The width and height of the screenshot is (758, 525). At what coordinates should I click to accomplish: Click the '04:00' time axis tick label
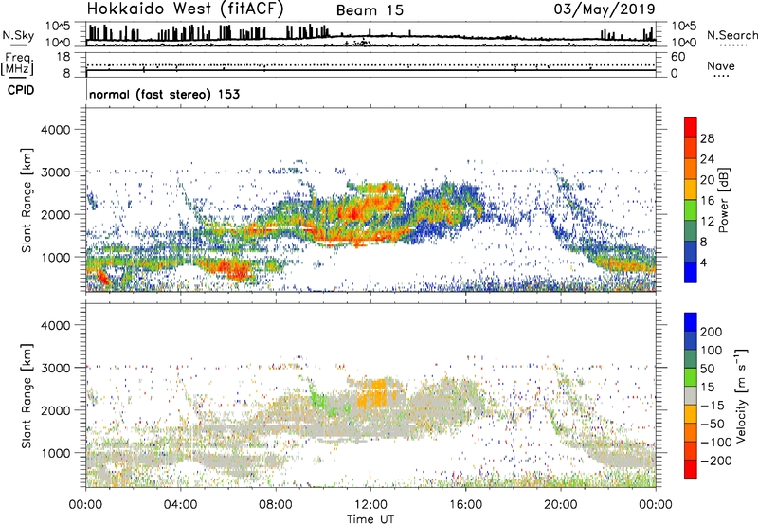pos(181,505)
